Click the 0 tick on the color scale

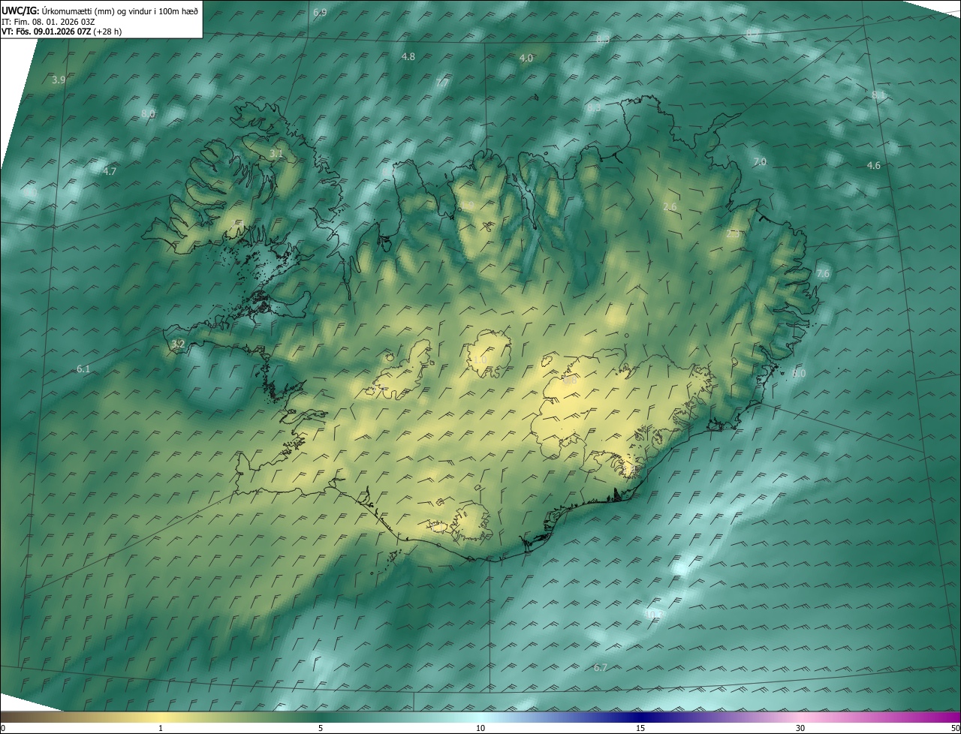pyautogui.click(x=3, y=728)
